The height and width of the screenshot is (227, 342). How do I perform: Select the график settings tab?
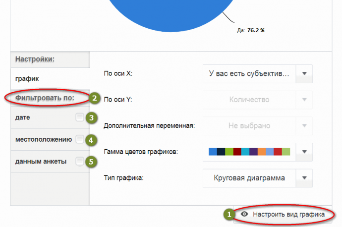50,78
